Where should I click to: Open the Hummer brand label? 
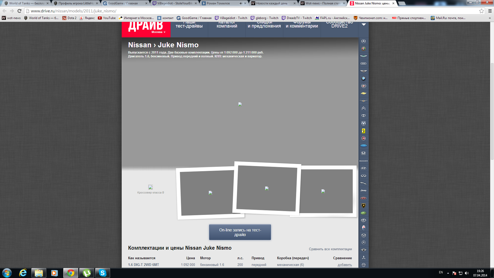click(x=364, y=161)
